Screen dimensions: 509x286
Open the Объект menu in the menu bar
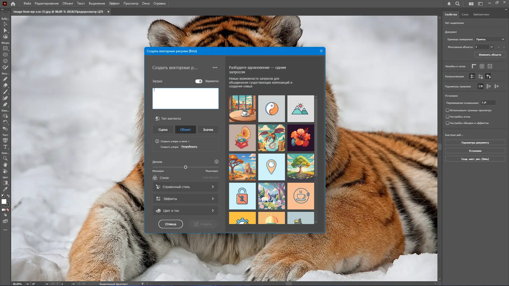point(68,3)
